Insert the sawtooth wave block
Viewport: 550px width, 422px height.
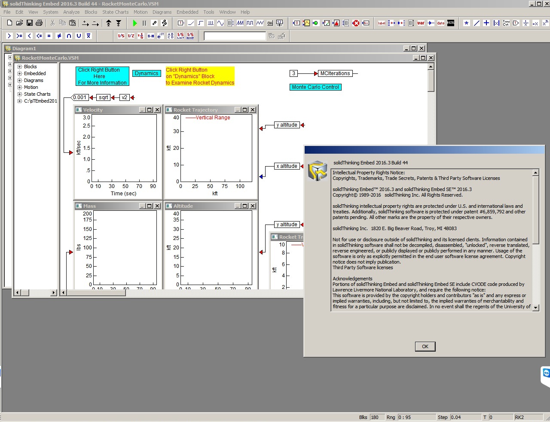(x=240, y=23)
